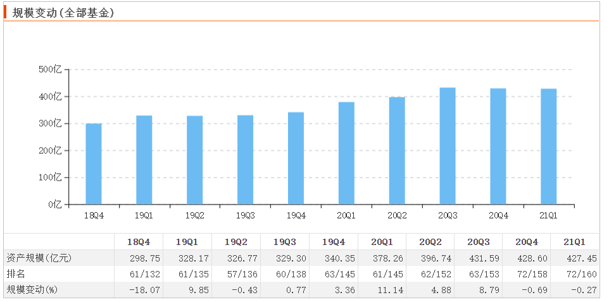Select the 20Q1 table column header

pos(382,242)
